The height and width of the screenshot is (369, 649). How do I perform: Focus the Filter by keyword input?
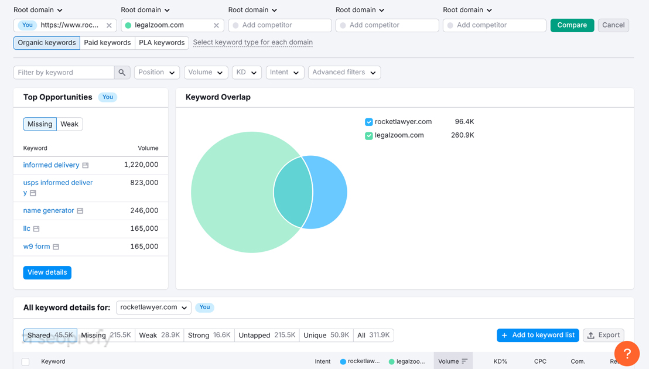64,73
